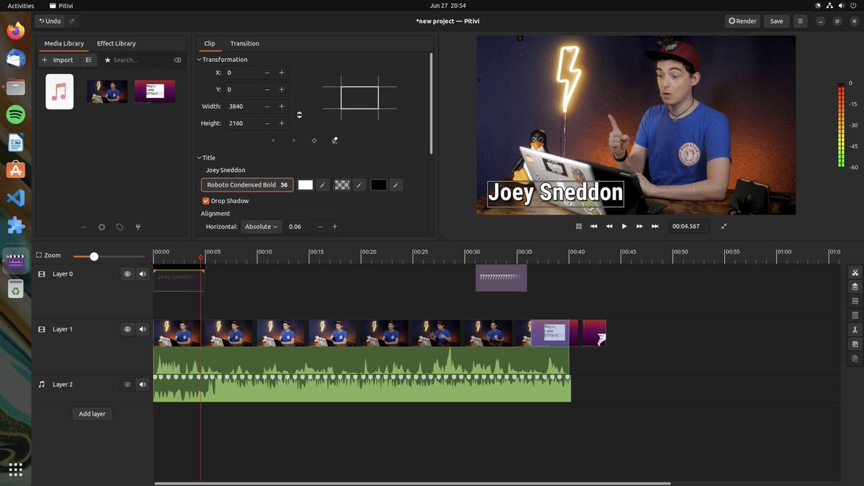
Task: Remove selected media with minus icon
Action: click(x=84, y=227)
